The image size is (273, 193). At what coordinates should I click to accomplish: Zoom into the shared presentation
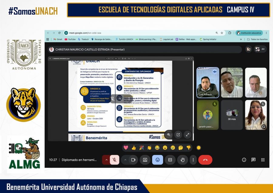[169, 135]
